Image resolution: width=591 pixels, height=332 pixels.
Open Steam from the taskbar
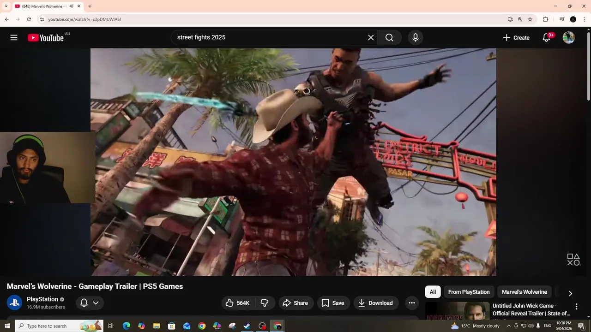point(247,326)
